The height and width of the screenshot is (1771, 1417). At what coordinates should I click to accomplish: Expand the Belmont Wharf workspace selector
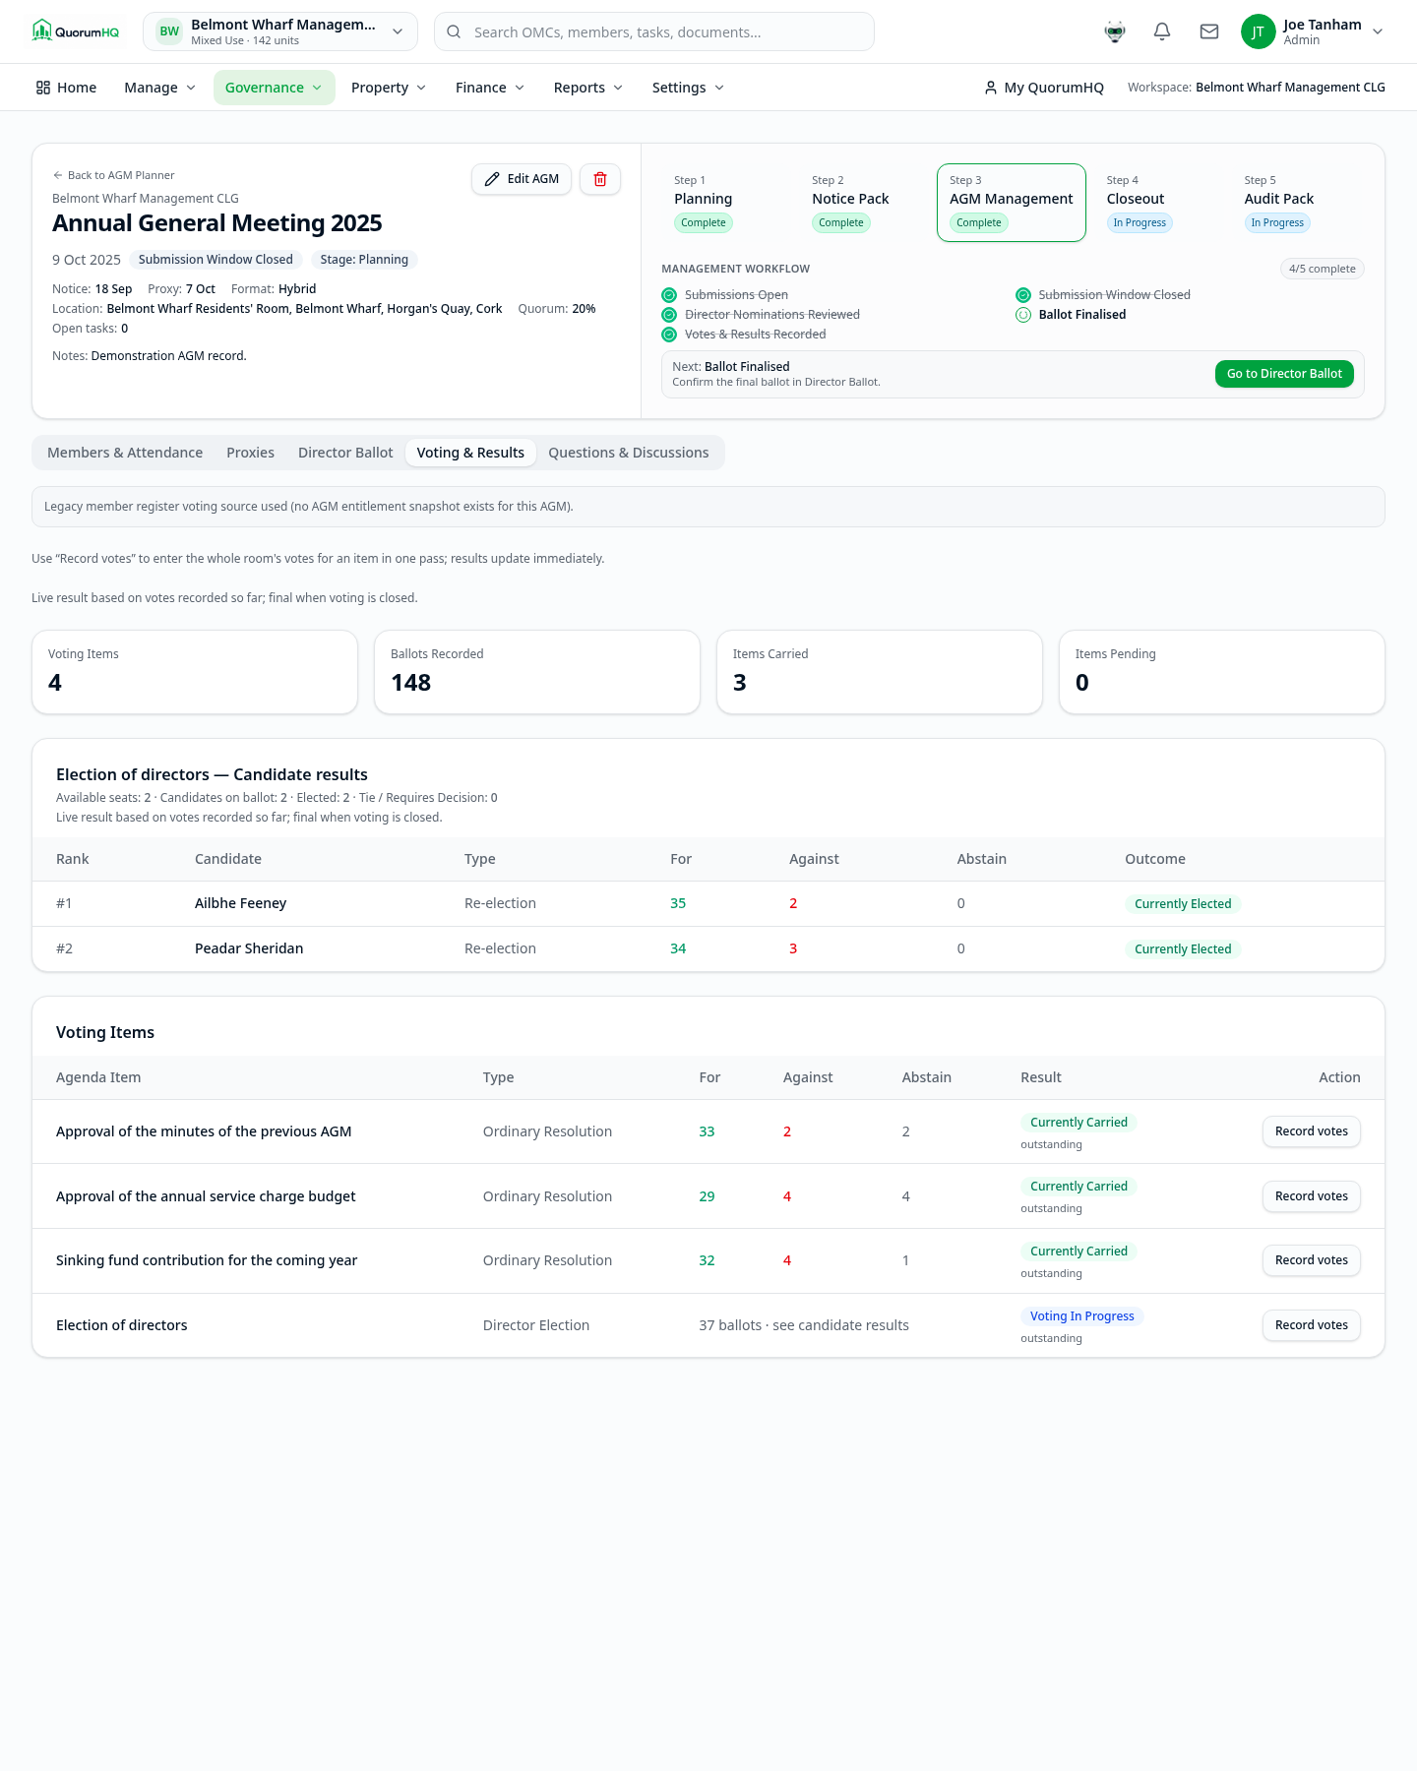point(280,31)
